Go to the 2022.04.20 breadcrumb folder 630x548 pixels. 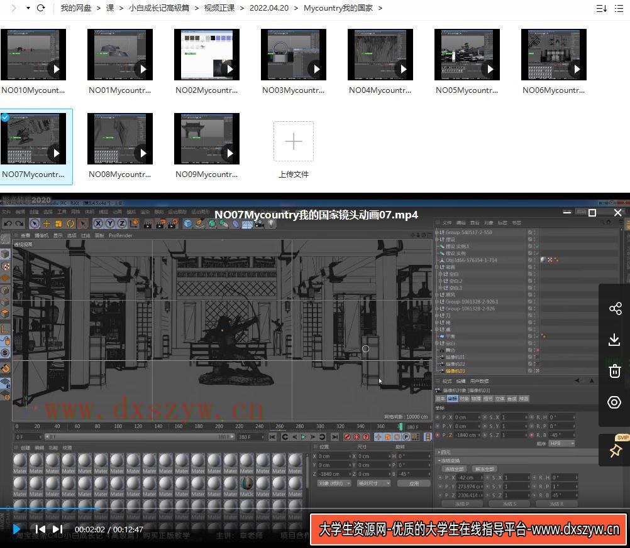pos(269,8)
